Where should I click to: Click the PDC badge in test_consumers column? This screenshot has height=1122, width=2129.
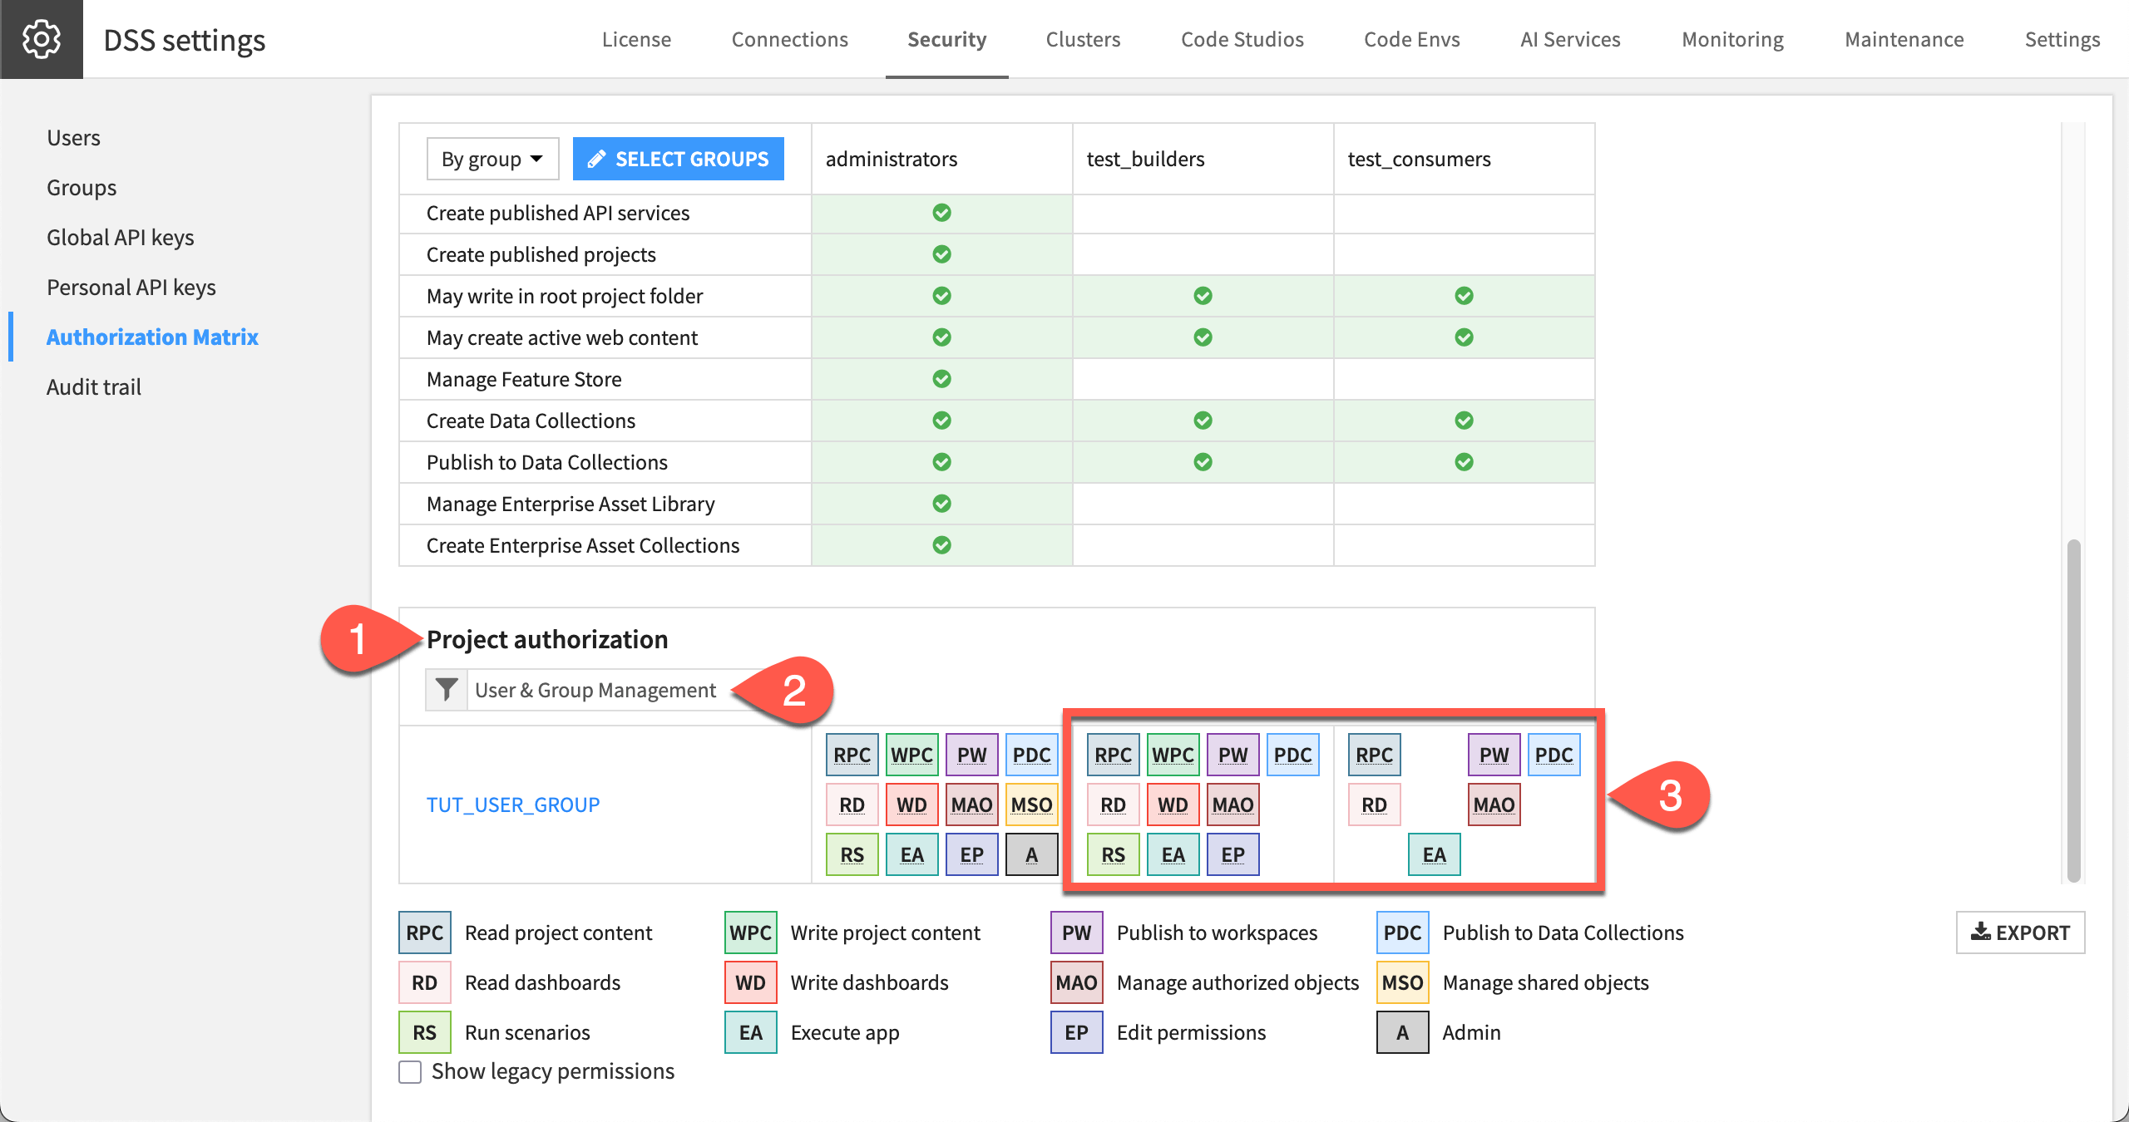pos(1554,755)
